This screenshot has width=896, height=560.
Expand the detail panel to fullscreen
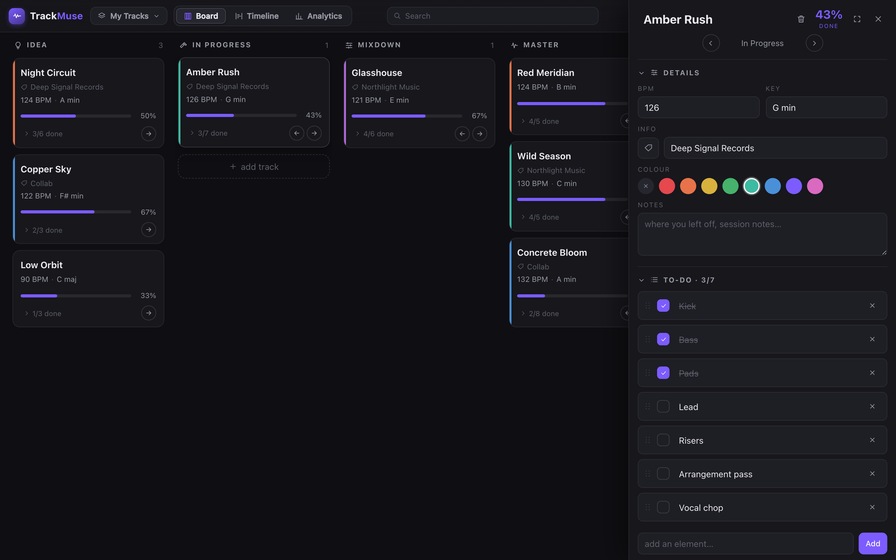click(857, 19)
